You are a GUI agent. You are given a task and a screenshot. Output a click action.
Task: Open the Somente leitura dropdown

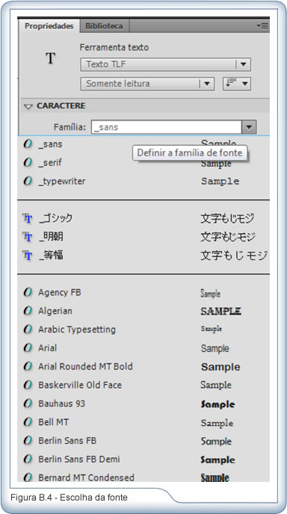pos(147,84)
